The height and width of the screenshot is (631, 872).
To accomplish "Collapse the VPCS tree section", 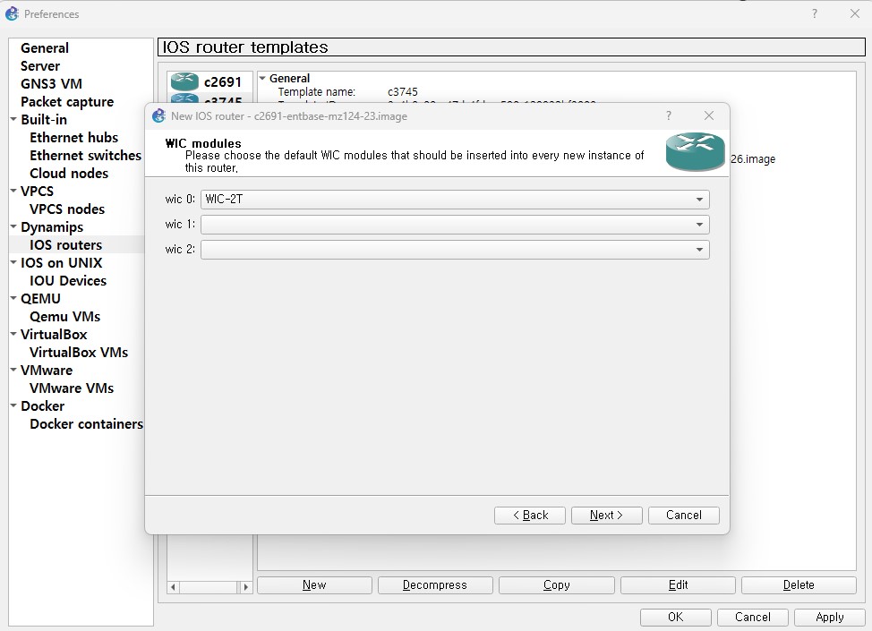I will click(x=13, y=191).
